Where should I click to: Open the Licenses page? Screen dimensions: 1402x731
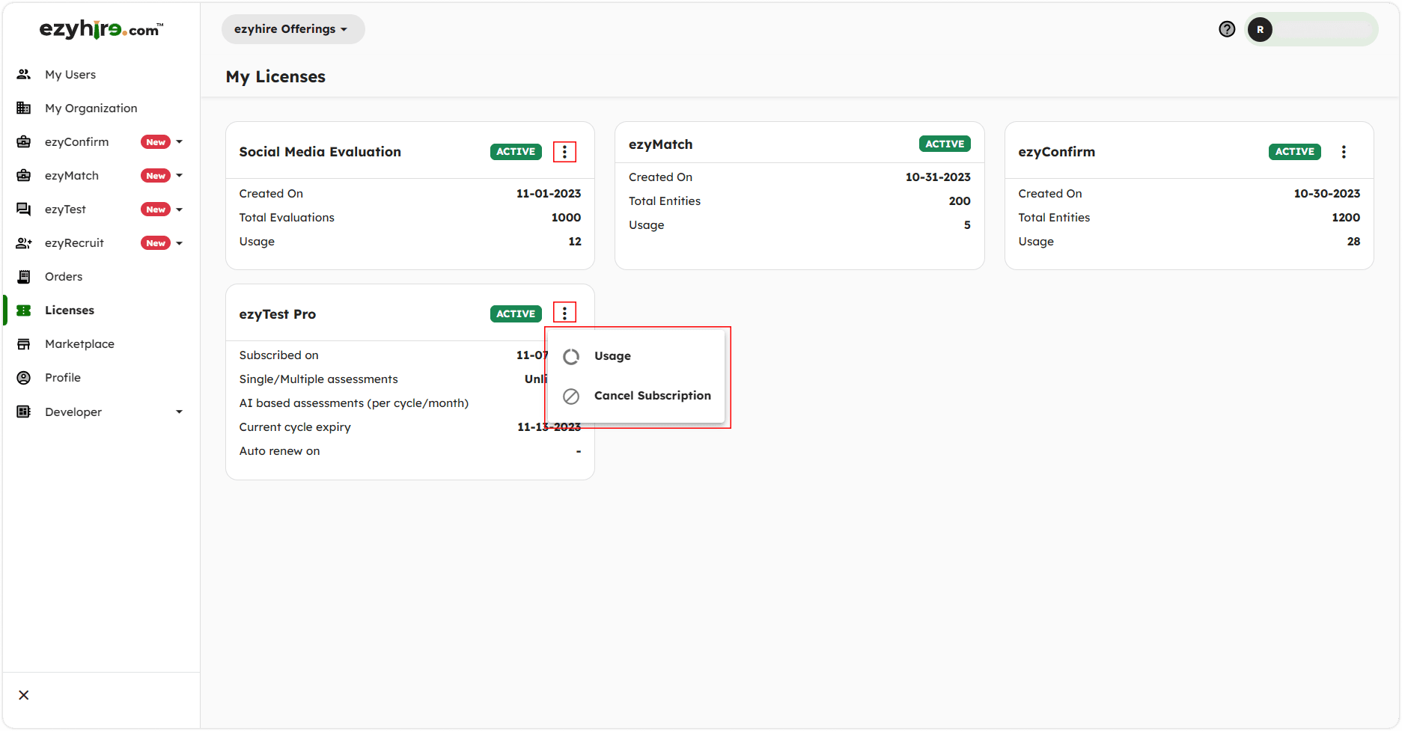70,310
